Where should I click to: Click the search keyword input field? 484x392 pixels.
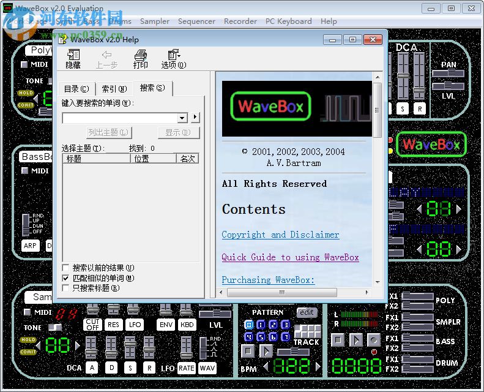click(121, 118)
